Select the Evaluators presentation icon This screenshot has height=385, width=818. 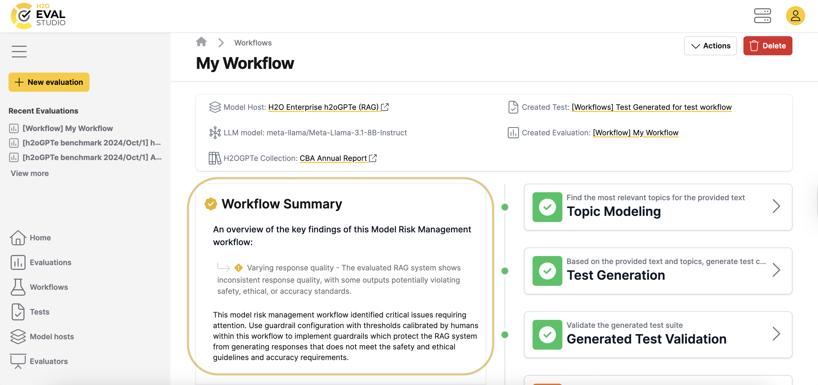tap(18, 361)
